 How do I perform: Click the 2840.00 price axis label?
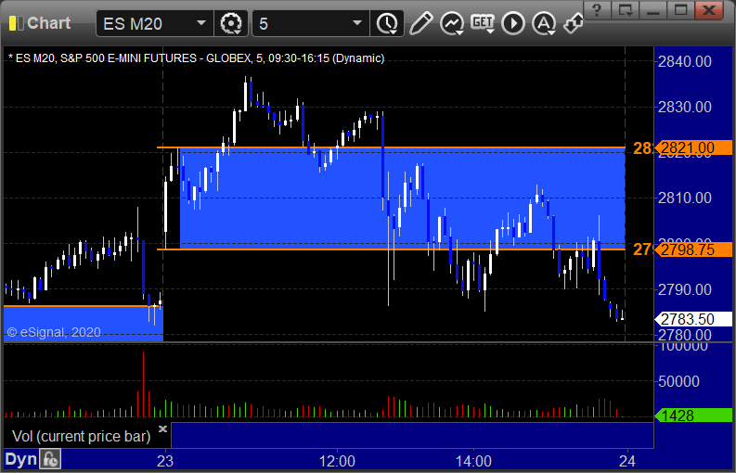[x=685, y=61]
